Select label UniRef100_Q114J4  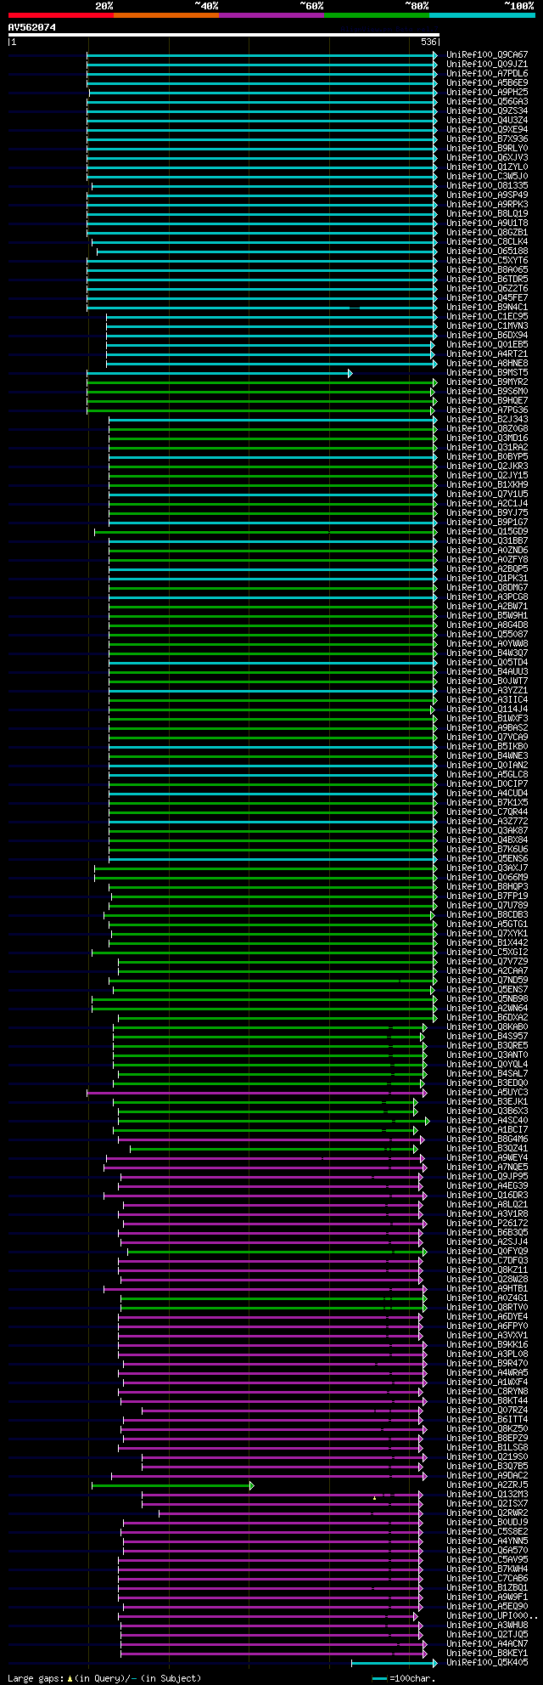pos(487,709)
